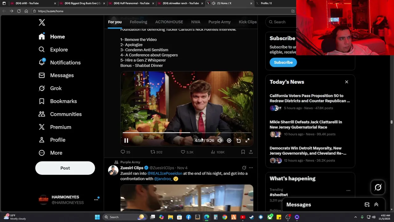Open the Mikie Sherrill news story
394x222 pixels.
pyautogui.click(x=310, y=128)
